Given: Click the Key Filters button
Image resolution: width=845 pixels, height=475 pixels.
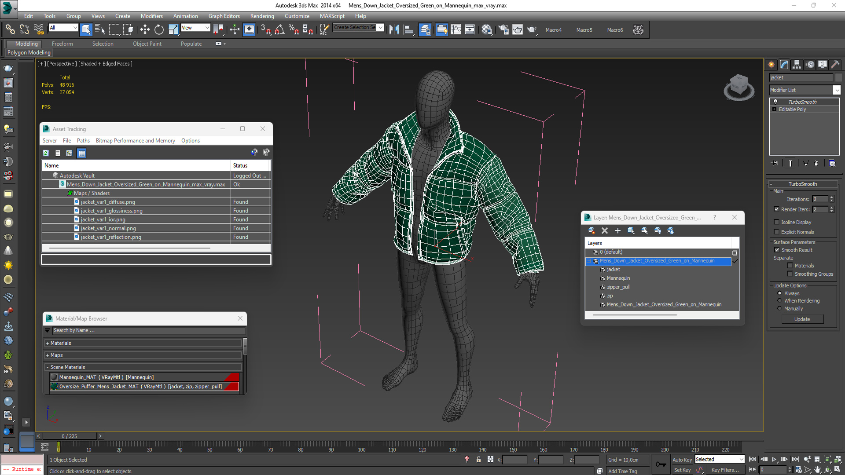Looking at the screenshot, I should pos(725,470).
